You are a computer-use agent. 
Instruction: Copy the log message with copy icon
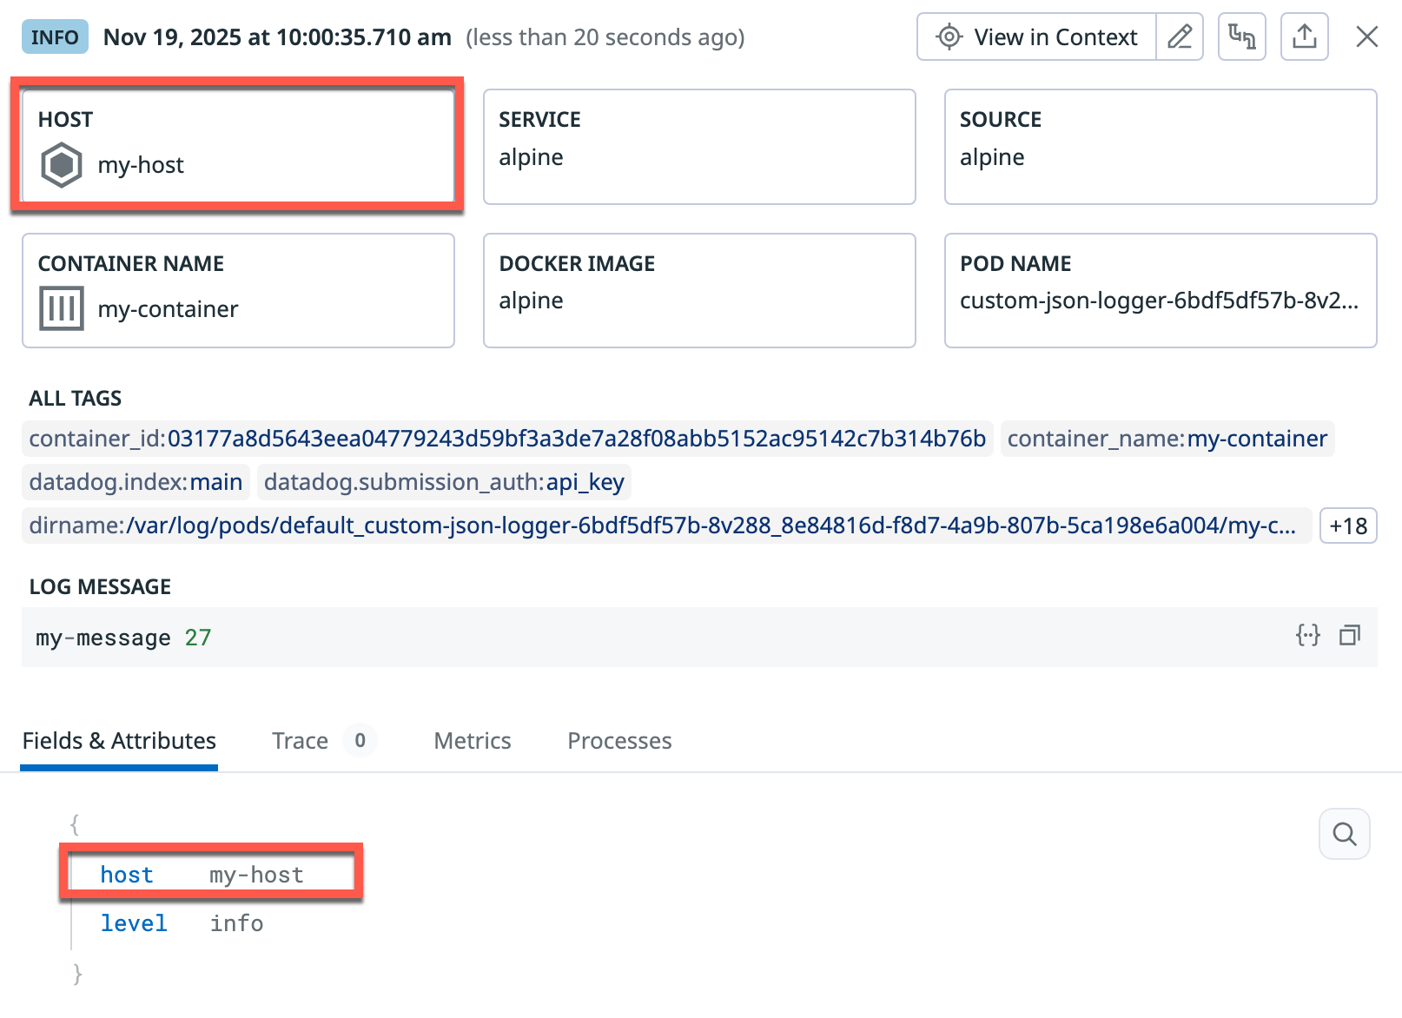(x=1349, y=636)
